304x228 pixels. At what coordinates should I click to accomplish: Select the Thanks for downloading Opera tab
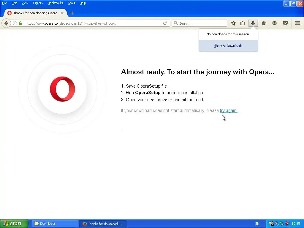click(35, 13)
